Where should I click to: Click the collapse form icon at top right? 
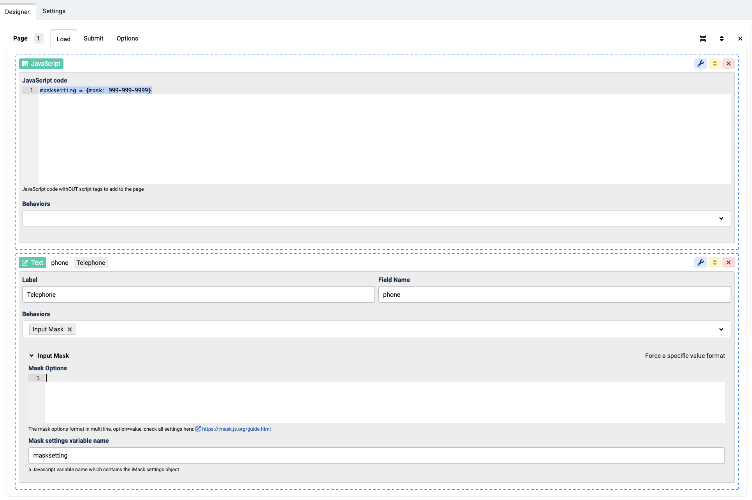point(703,38)
